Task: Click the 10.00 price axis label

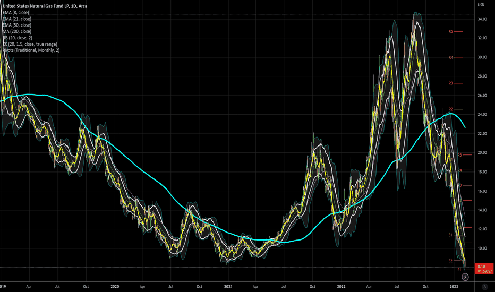Action: pos(482,248)
